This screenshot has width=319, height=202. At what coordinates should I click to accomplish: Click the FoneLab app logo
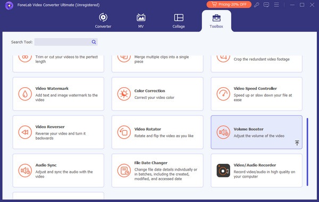coord(9,5)
